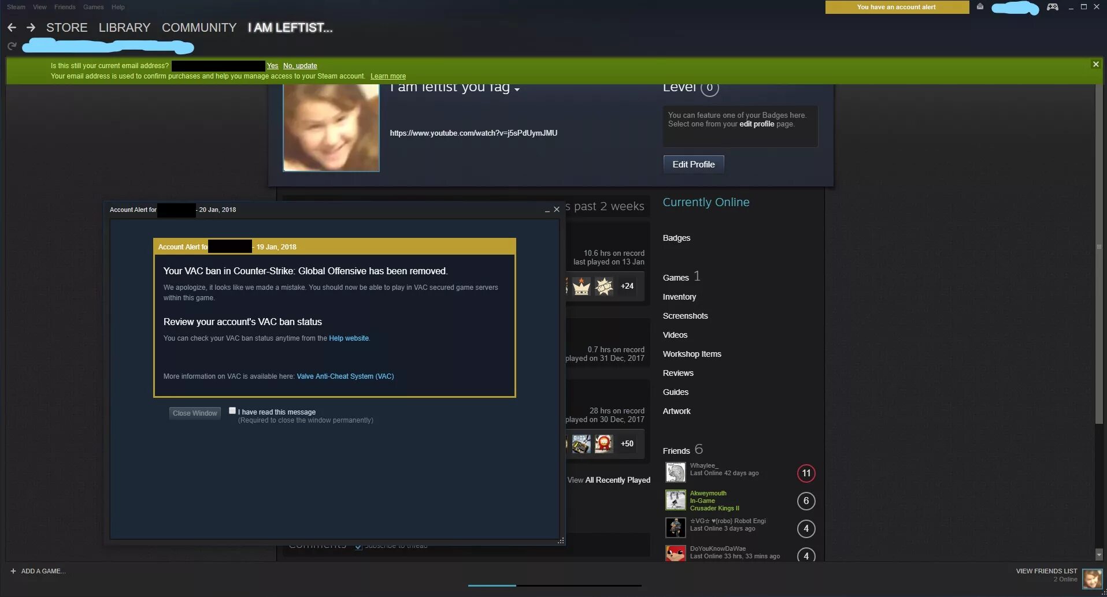Open Inventory link
The width and height of the screenshot is (1107, 597).
[679, 297]
